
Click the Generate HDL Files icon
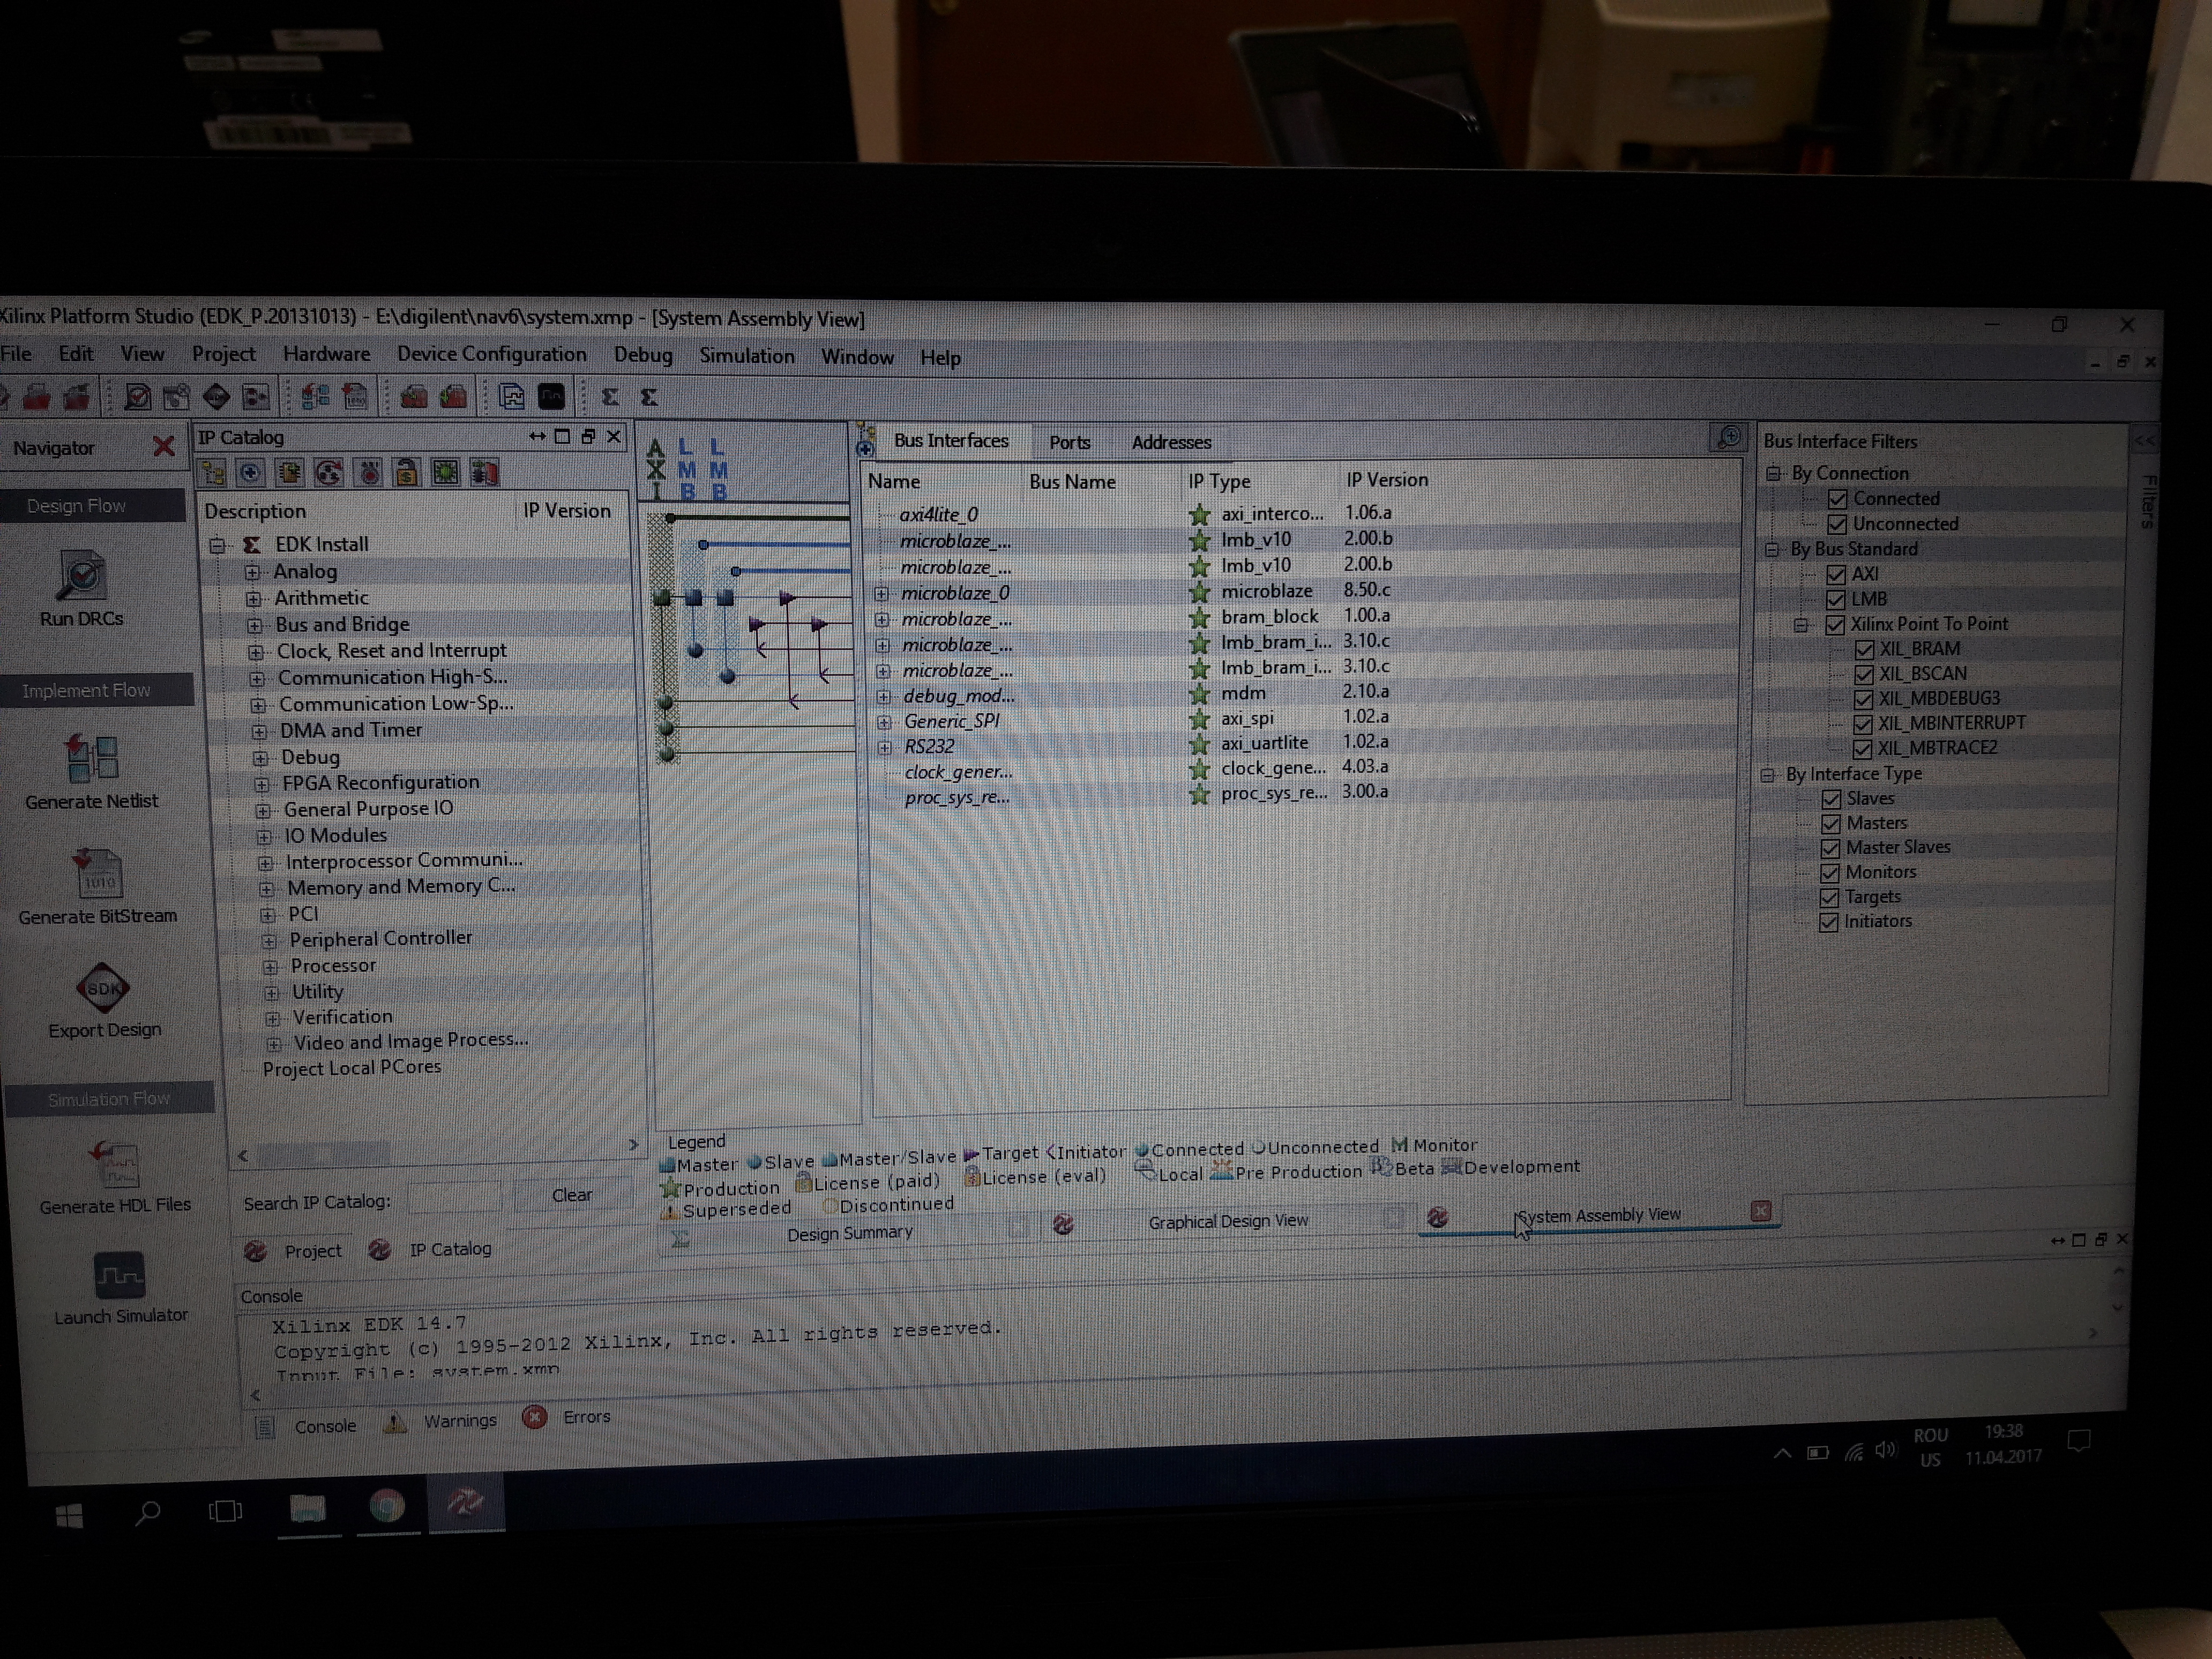(115, 1164)
